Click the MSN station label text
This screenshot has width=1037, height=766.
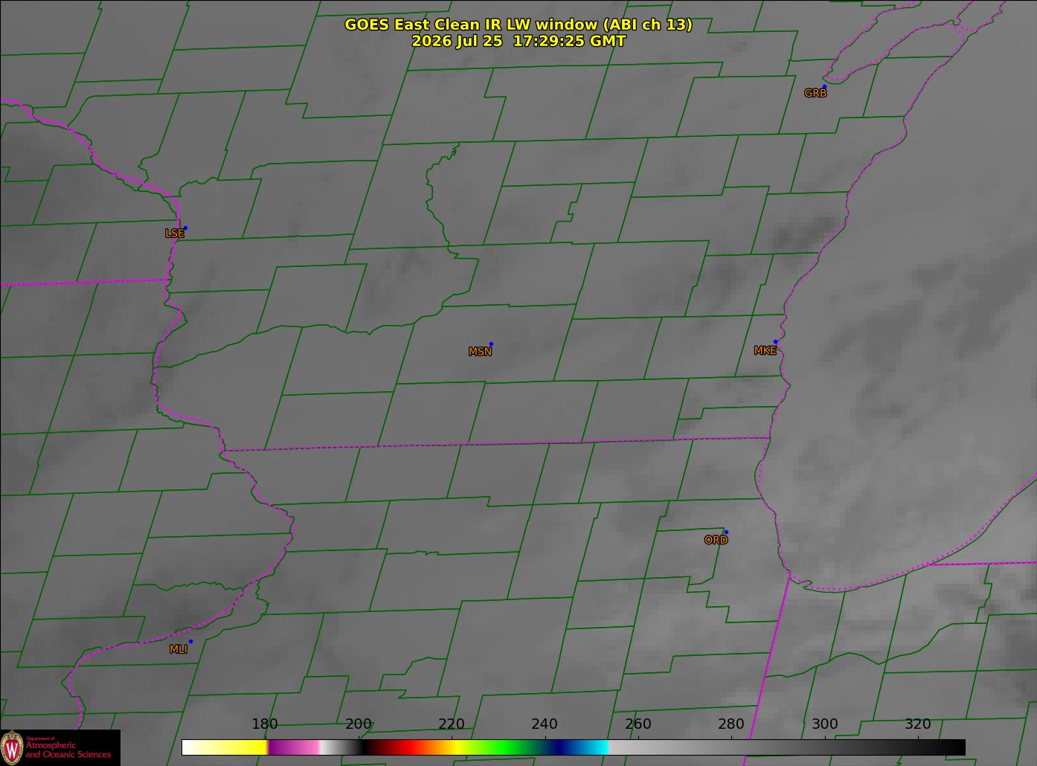(x=480, y=352)
